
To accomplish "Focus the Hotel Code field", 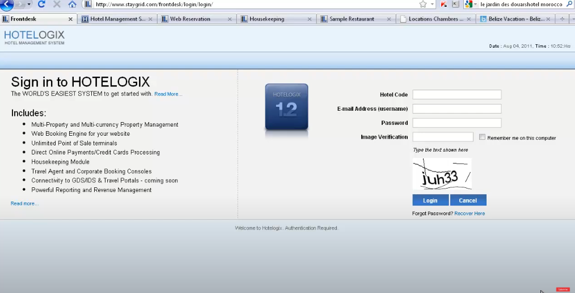I will [x=456, y=94].
